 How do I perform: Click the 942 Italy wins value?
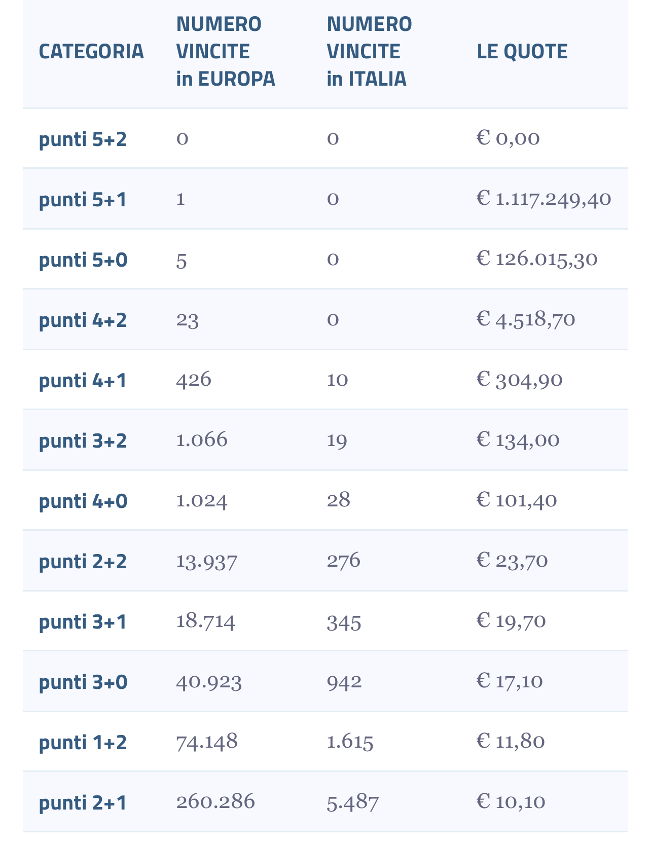(x=344, y=681)
